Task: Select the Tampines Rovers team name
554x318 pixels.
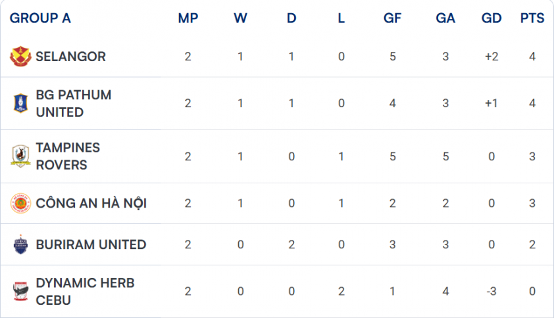Action: [x=68, y=156]
